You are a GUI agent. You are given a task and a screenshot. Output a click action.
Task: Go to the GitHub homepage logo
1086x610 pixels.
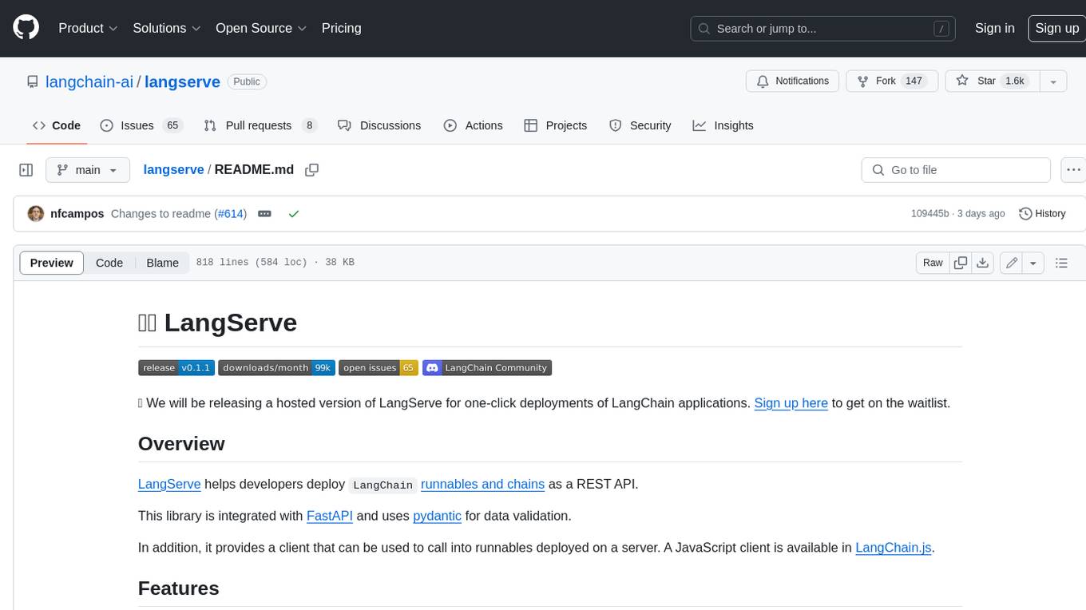click(26, 28)
